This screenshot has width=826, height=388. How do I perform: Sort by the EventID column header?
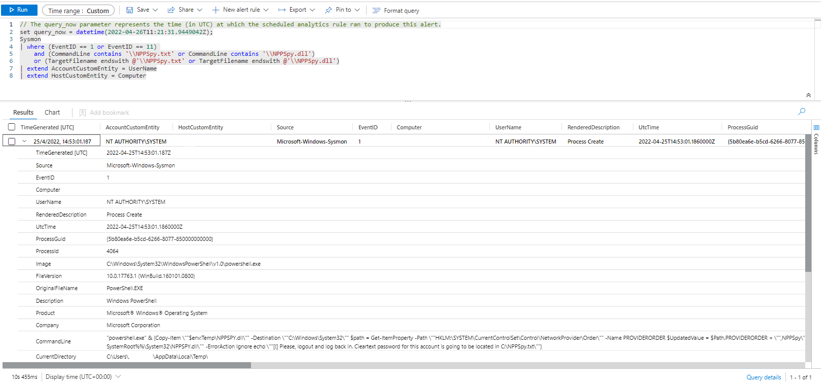pyautogui.click(x=368, y=128)
